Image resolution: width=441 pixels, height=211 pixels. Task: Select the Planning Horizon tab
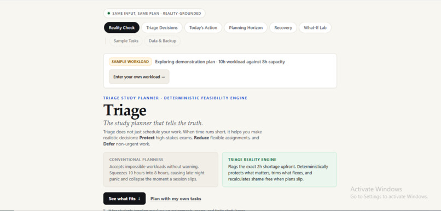[246, 27]
